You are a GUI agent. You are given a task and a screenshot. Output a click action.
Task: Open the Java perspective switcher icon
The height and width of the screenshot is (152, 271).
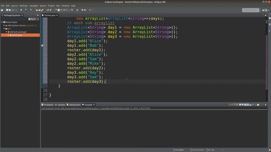tap(265, 10)
